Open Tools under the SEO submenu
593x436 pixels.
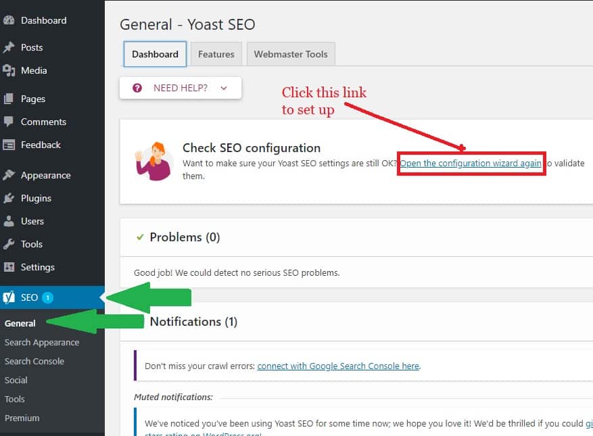point(15,399)
